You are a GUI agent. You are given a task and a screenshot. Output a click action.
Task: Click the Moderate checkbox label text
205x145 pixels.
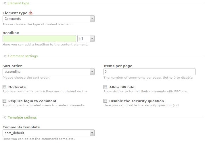click(17, 87)
